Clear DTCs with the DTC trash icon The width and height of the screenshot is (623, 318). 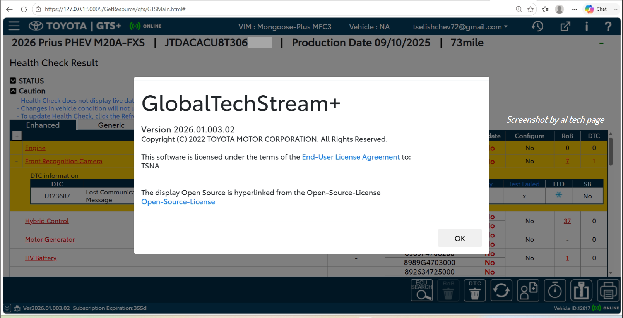[475, 290]
